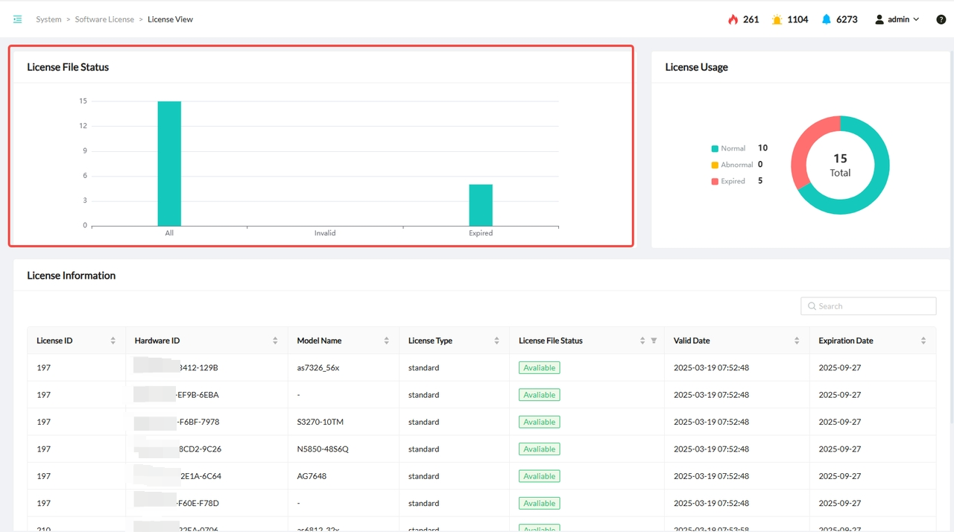Click the Expired bar in the chart
Image resolution: width=954 pixels, height=532 pixels.
pos(481,205)
